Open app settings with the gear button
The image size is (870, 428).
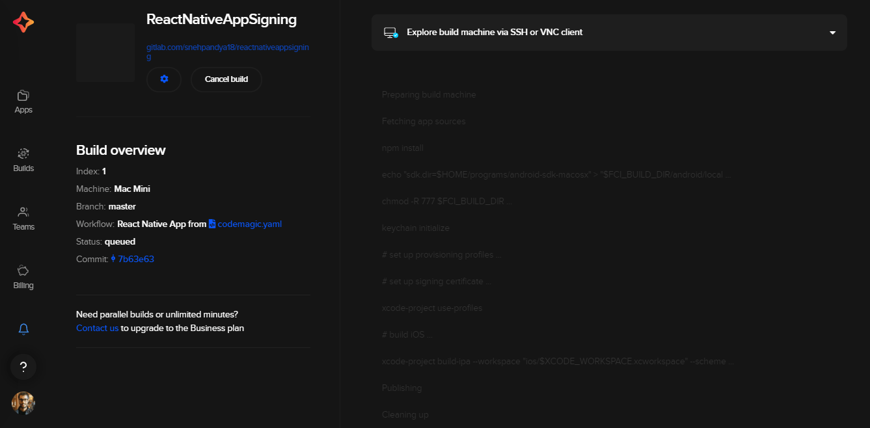(164, 79)
